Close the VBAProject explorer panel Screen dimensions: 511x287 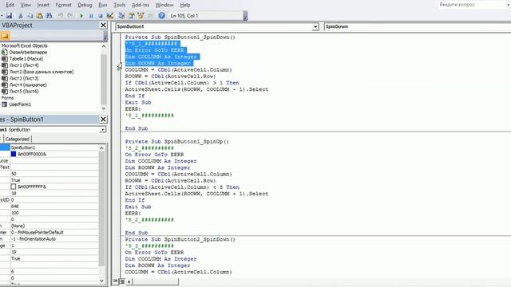point(103,25)
